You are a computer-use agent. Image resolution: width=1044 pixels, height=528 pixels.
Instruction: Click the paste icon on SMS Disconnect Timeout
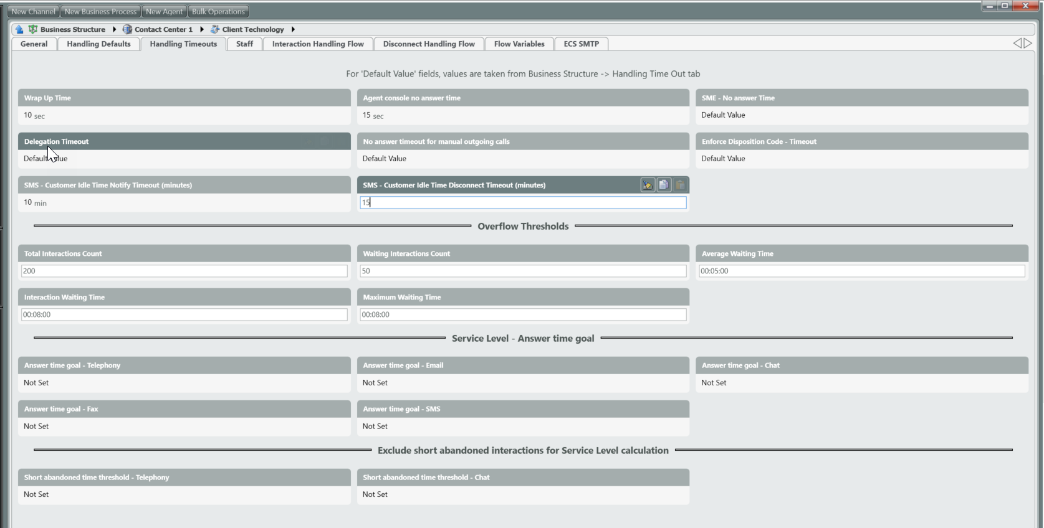(680, 185)
